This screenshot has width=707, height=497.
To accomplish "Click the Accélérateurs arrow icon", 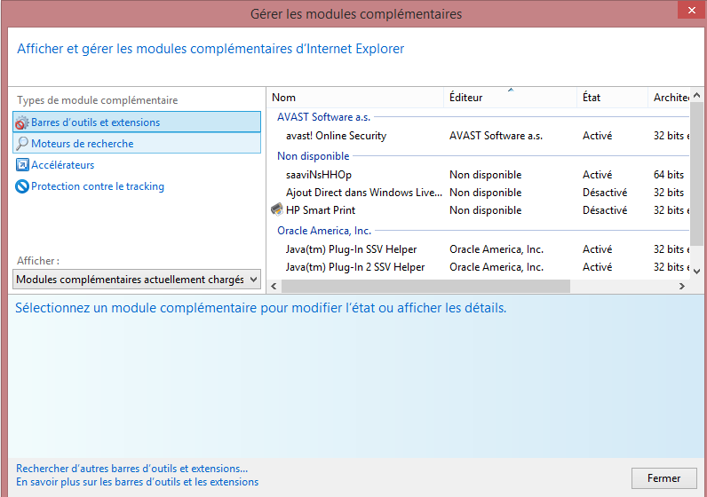I will point(22,165).
